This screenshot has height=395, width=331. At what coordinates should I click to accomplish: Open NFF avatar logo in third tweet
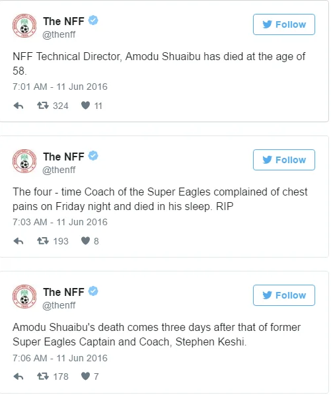24,297
